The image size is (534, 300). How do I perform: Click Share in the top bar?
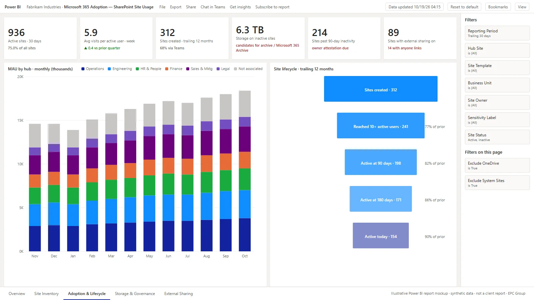191,7
